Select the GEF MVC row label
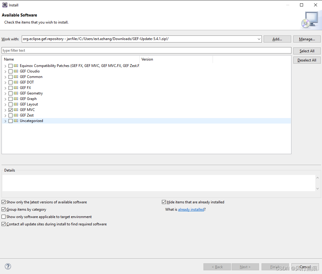Screen dimensions: 322x274 click(x=27, y=110)
